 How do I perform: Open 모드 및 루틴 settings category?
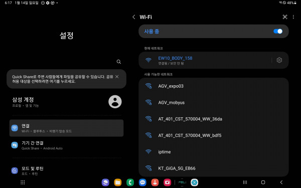(x=66, y=170)
